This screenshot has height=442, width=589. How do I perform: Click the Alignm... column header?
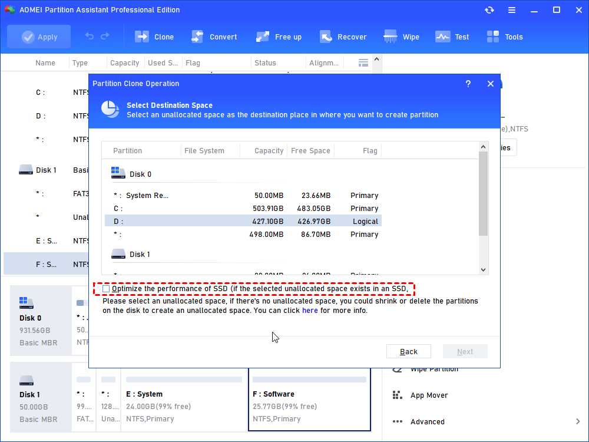tap(324, 63)
